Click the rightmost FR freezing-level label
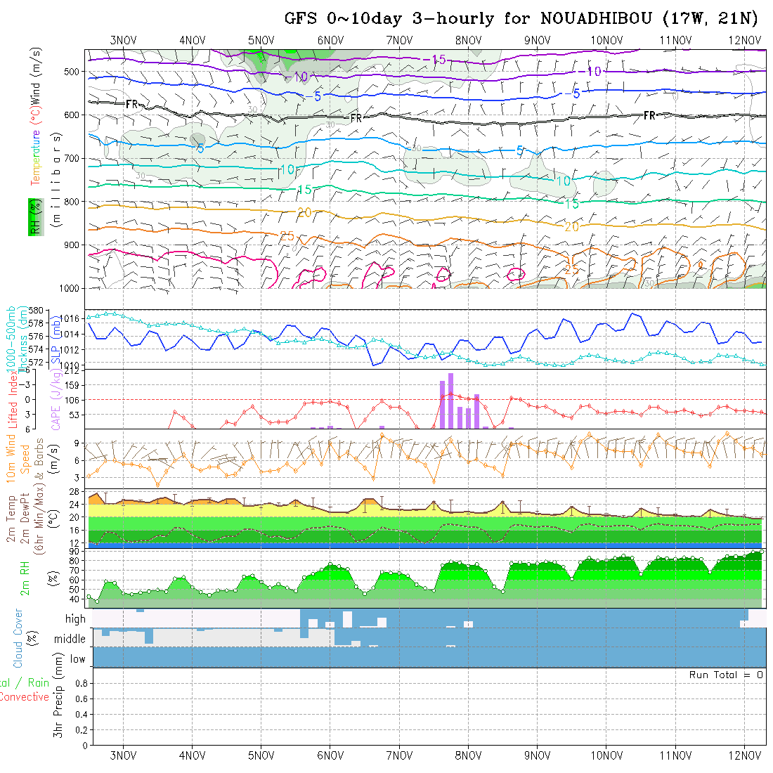773x773 pixels. (x=649, y=115)
